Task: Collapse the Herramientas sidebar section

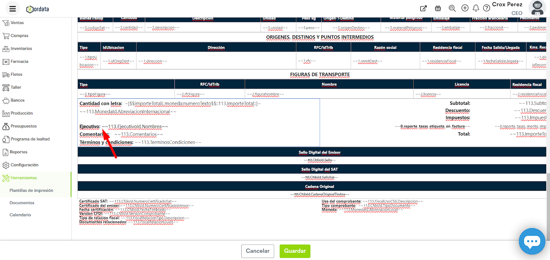Action: point(24,178)
